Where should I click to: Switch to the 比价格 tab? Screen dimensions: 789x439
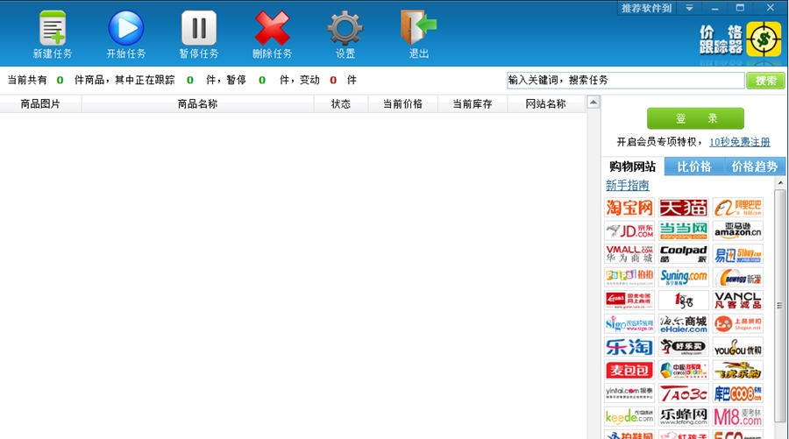click(x=694, y=166)
